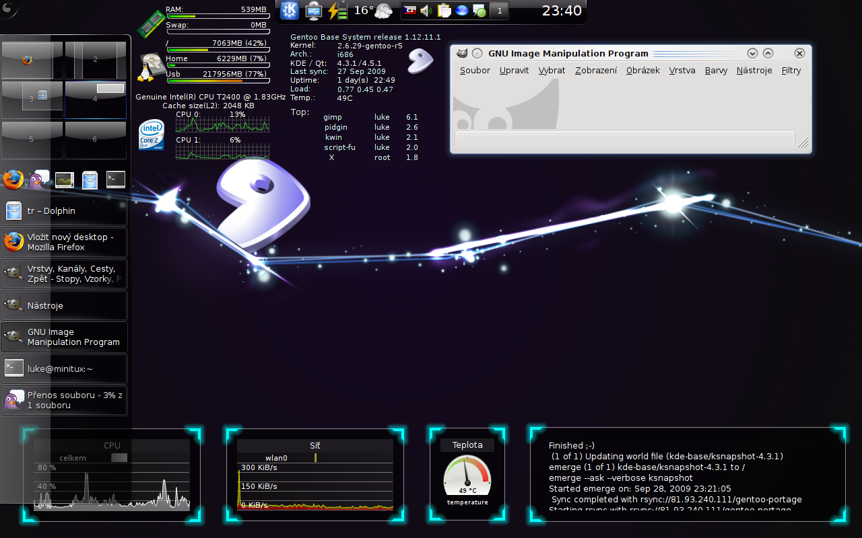Screen dimensions: 862x538
Task: Open the 16° weather forecast applet
Action: pyautogui.click(x=373, y=10)
